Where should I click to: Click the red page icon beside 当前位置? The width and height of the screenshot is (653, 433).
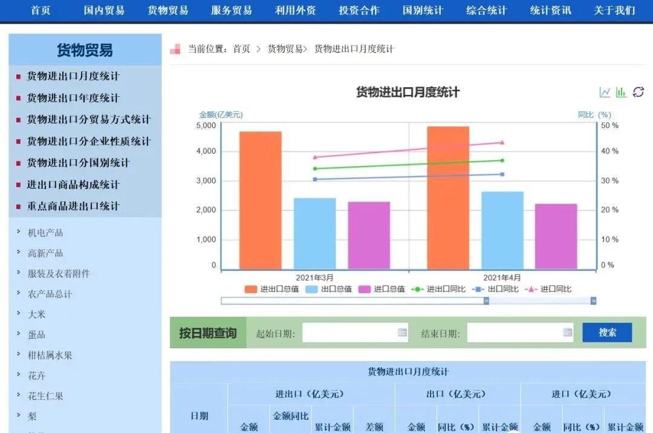tap(175, 48)
